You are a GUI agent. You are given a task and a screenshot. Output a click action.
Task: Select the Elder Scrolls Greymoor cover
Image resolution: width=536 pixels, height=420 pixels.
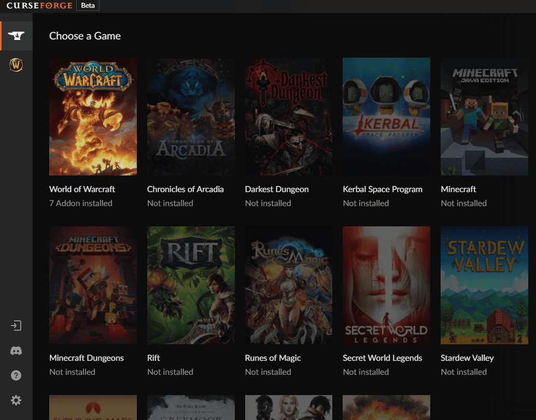coord(191,408)
